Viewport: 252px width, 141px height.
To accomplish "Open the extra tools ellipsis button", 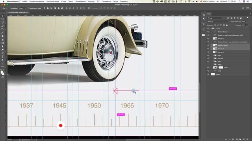I will pyautogui.click(x=2, y=67).
